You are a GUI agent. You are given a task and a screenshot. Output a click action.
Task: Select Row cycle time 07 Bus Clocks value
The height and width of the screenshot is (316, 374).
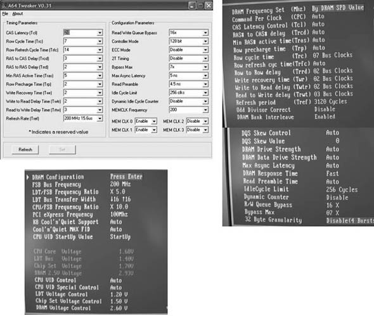pos(333,55)
